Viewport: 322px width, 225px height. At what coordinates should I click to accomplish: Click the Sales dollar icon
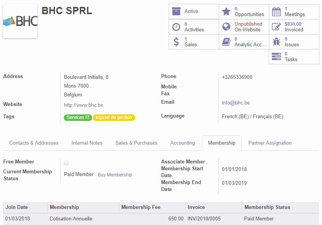[x=176, y=42]
